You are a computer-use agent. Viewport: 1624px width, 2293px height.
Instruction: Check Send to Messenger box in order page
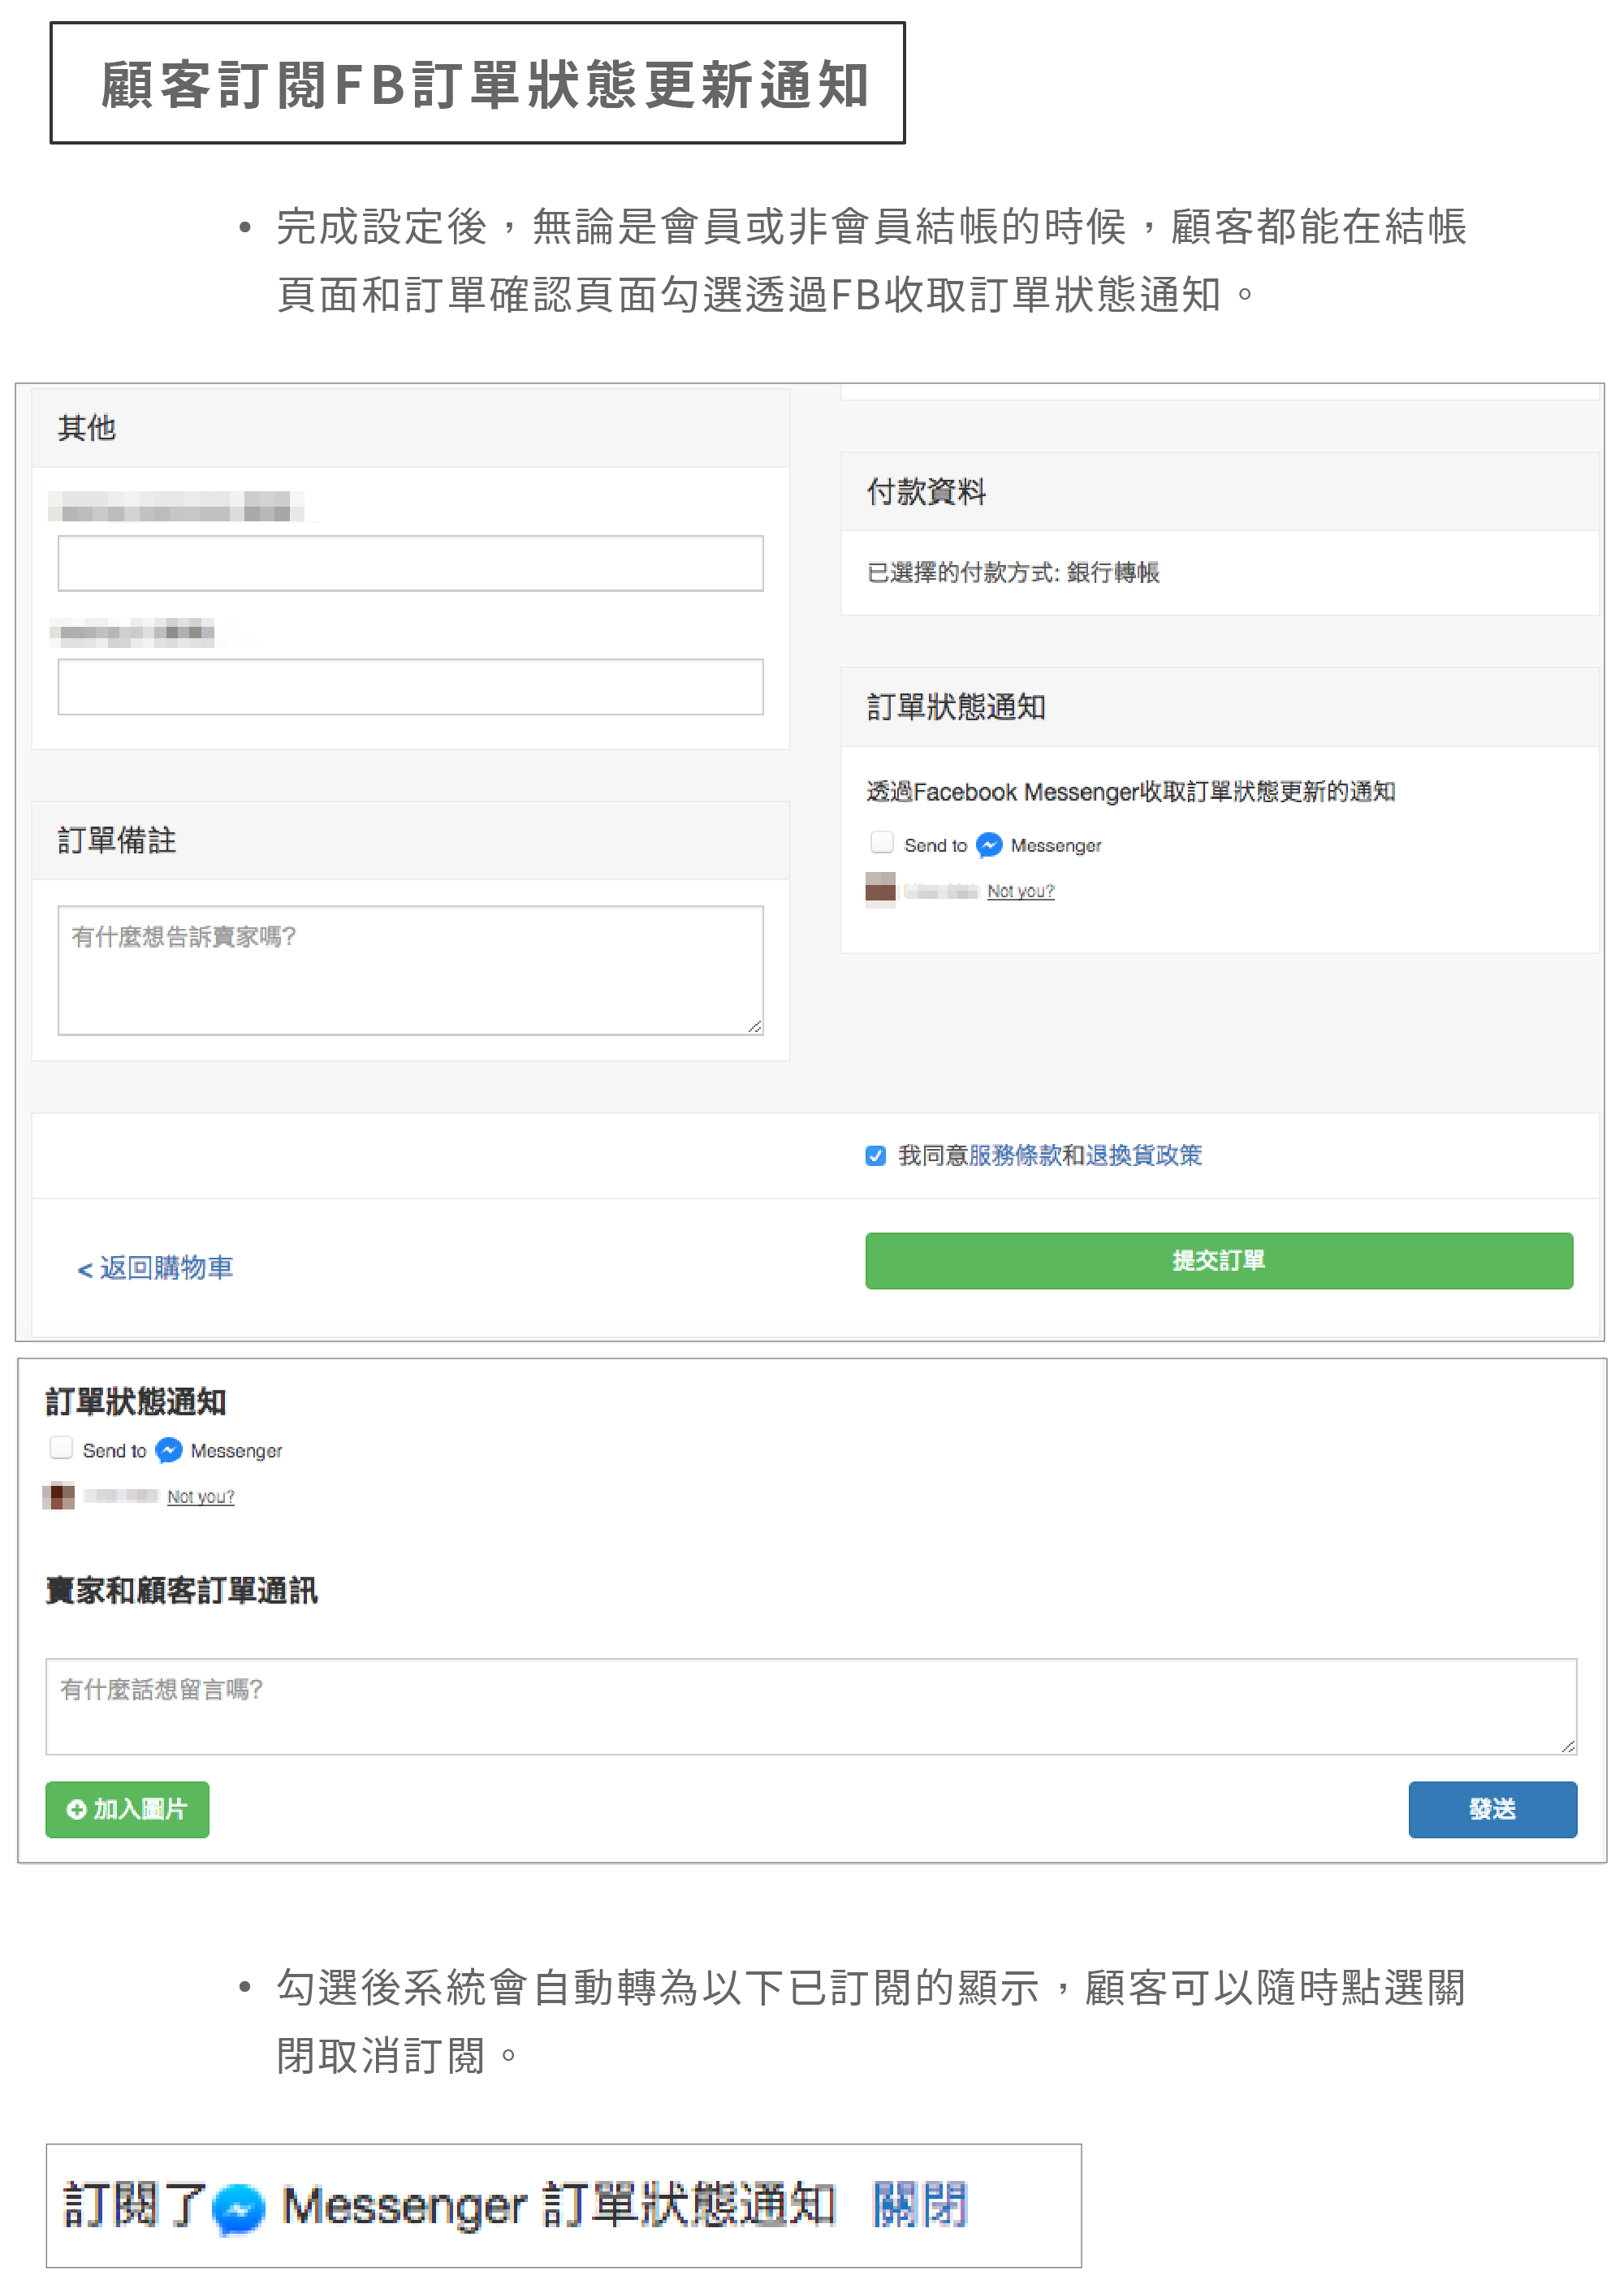[61, 1447]
